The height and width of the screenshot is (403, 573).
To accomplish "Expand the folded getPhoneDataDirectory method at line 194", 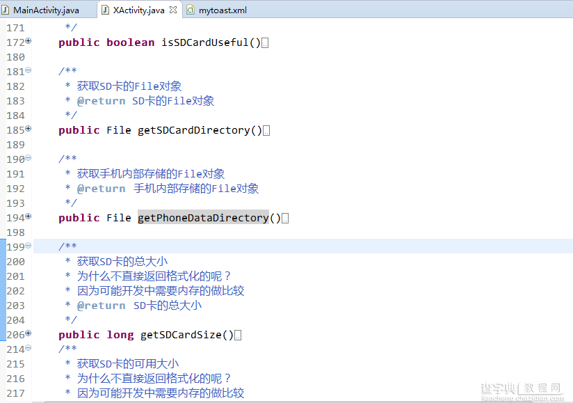I will [x=29, y=216].
